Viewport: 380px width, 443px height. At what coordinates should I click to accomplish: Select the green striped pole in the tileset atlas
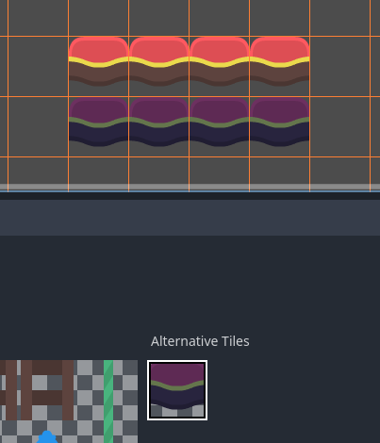(x=108, y=402)
